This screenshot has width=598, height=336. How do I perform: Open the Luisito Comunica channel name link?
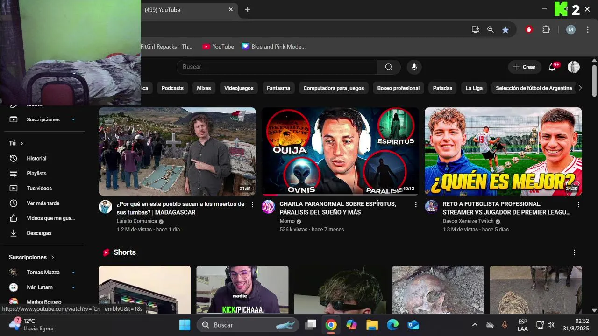coord(137,221)
